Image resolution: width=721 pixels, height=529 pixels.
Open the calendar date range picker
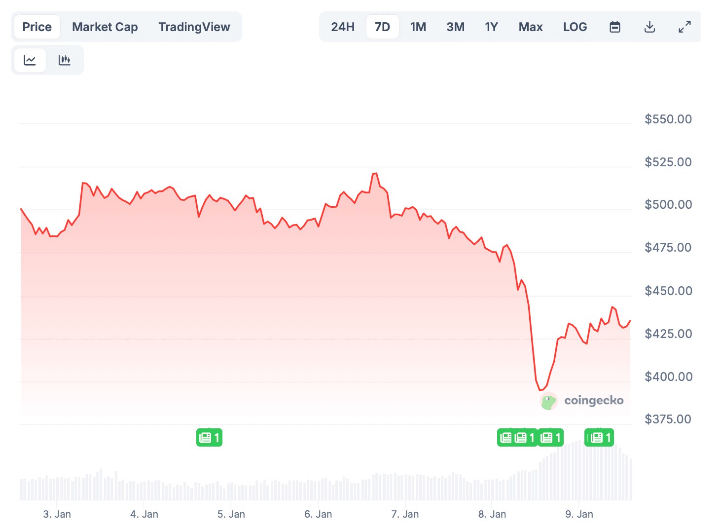point(614,27)
